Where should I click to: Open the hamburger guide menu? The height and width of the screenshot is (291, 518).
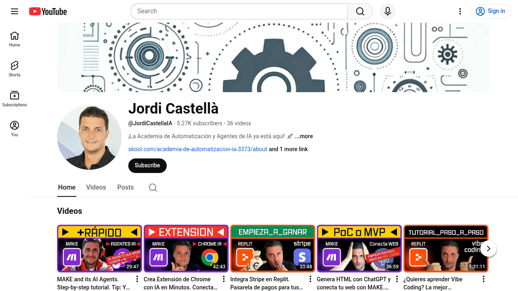pyautogui.click(x=15, y=11)
